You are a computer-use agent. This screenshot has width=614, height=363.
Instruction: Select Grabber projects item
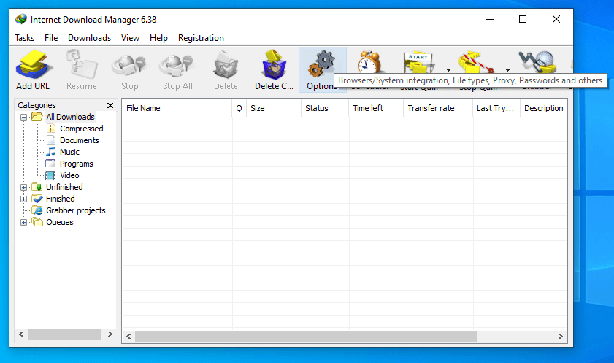pos(76,210)
